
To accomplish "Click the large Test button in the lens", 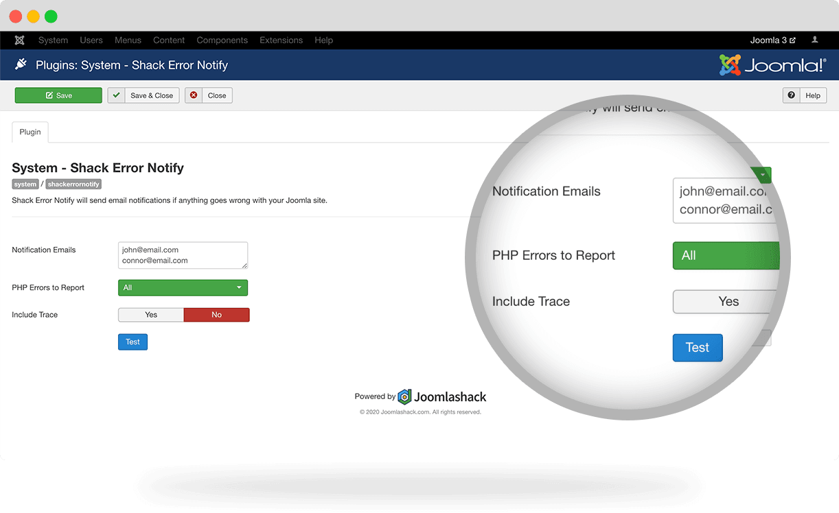I will pos(698,348).
